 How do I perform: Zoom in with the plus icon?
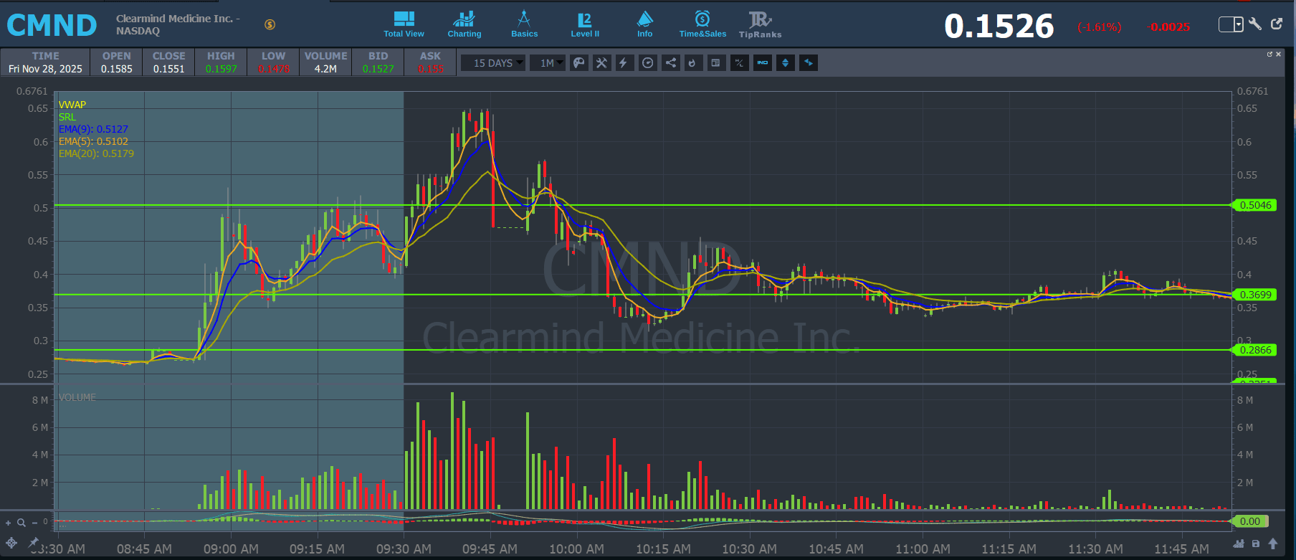click(9, 523)
